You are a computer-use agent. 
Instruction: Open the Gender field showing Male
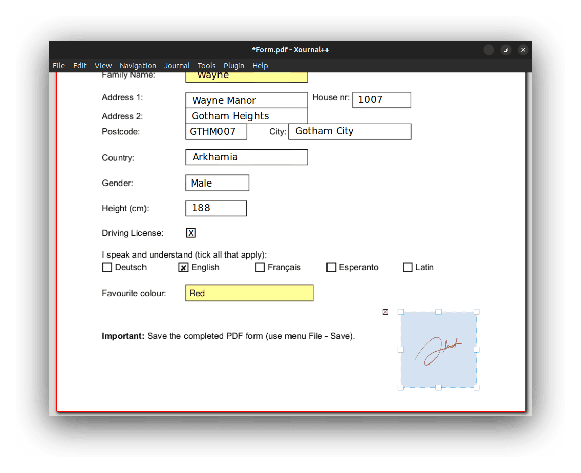click(217, 183)
